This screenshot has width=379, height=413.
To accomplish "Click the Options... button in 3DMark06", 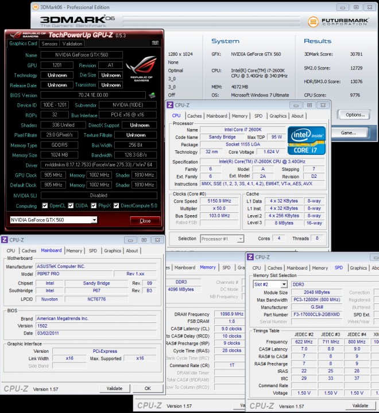I will 355,115.
